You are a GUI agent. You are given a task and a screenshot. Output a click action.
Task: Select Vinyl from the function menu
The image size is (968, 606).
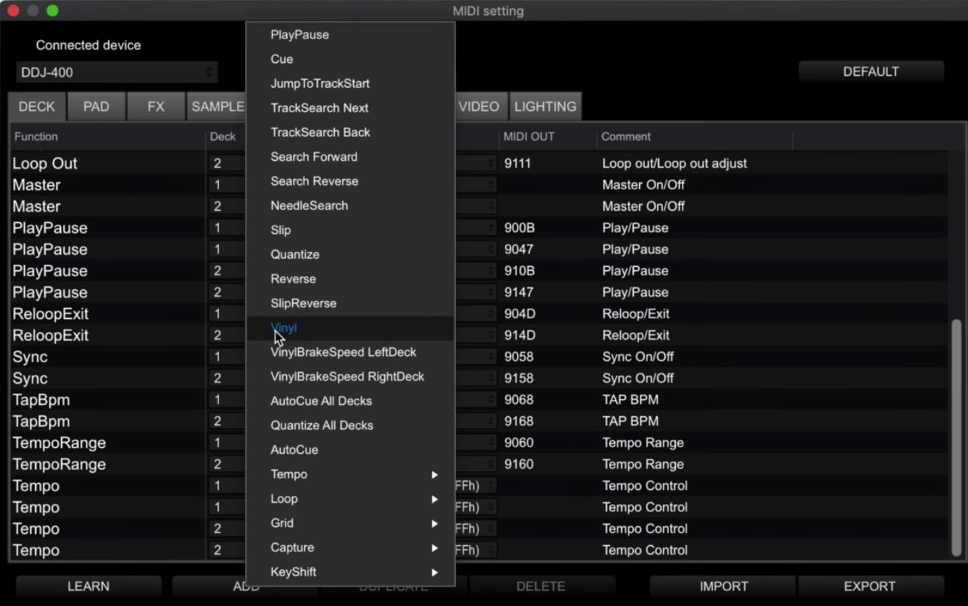pos(284,328)
